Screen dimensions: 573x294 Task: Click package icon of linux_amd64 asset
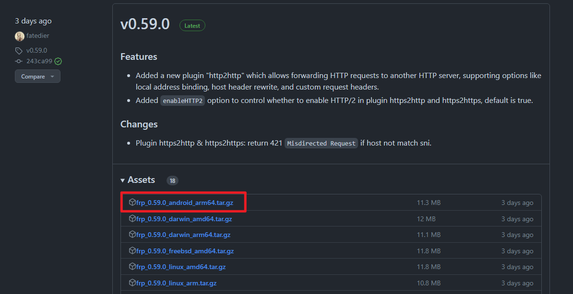pyautogui.click(x=132, y=266)
